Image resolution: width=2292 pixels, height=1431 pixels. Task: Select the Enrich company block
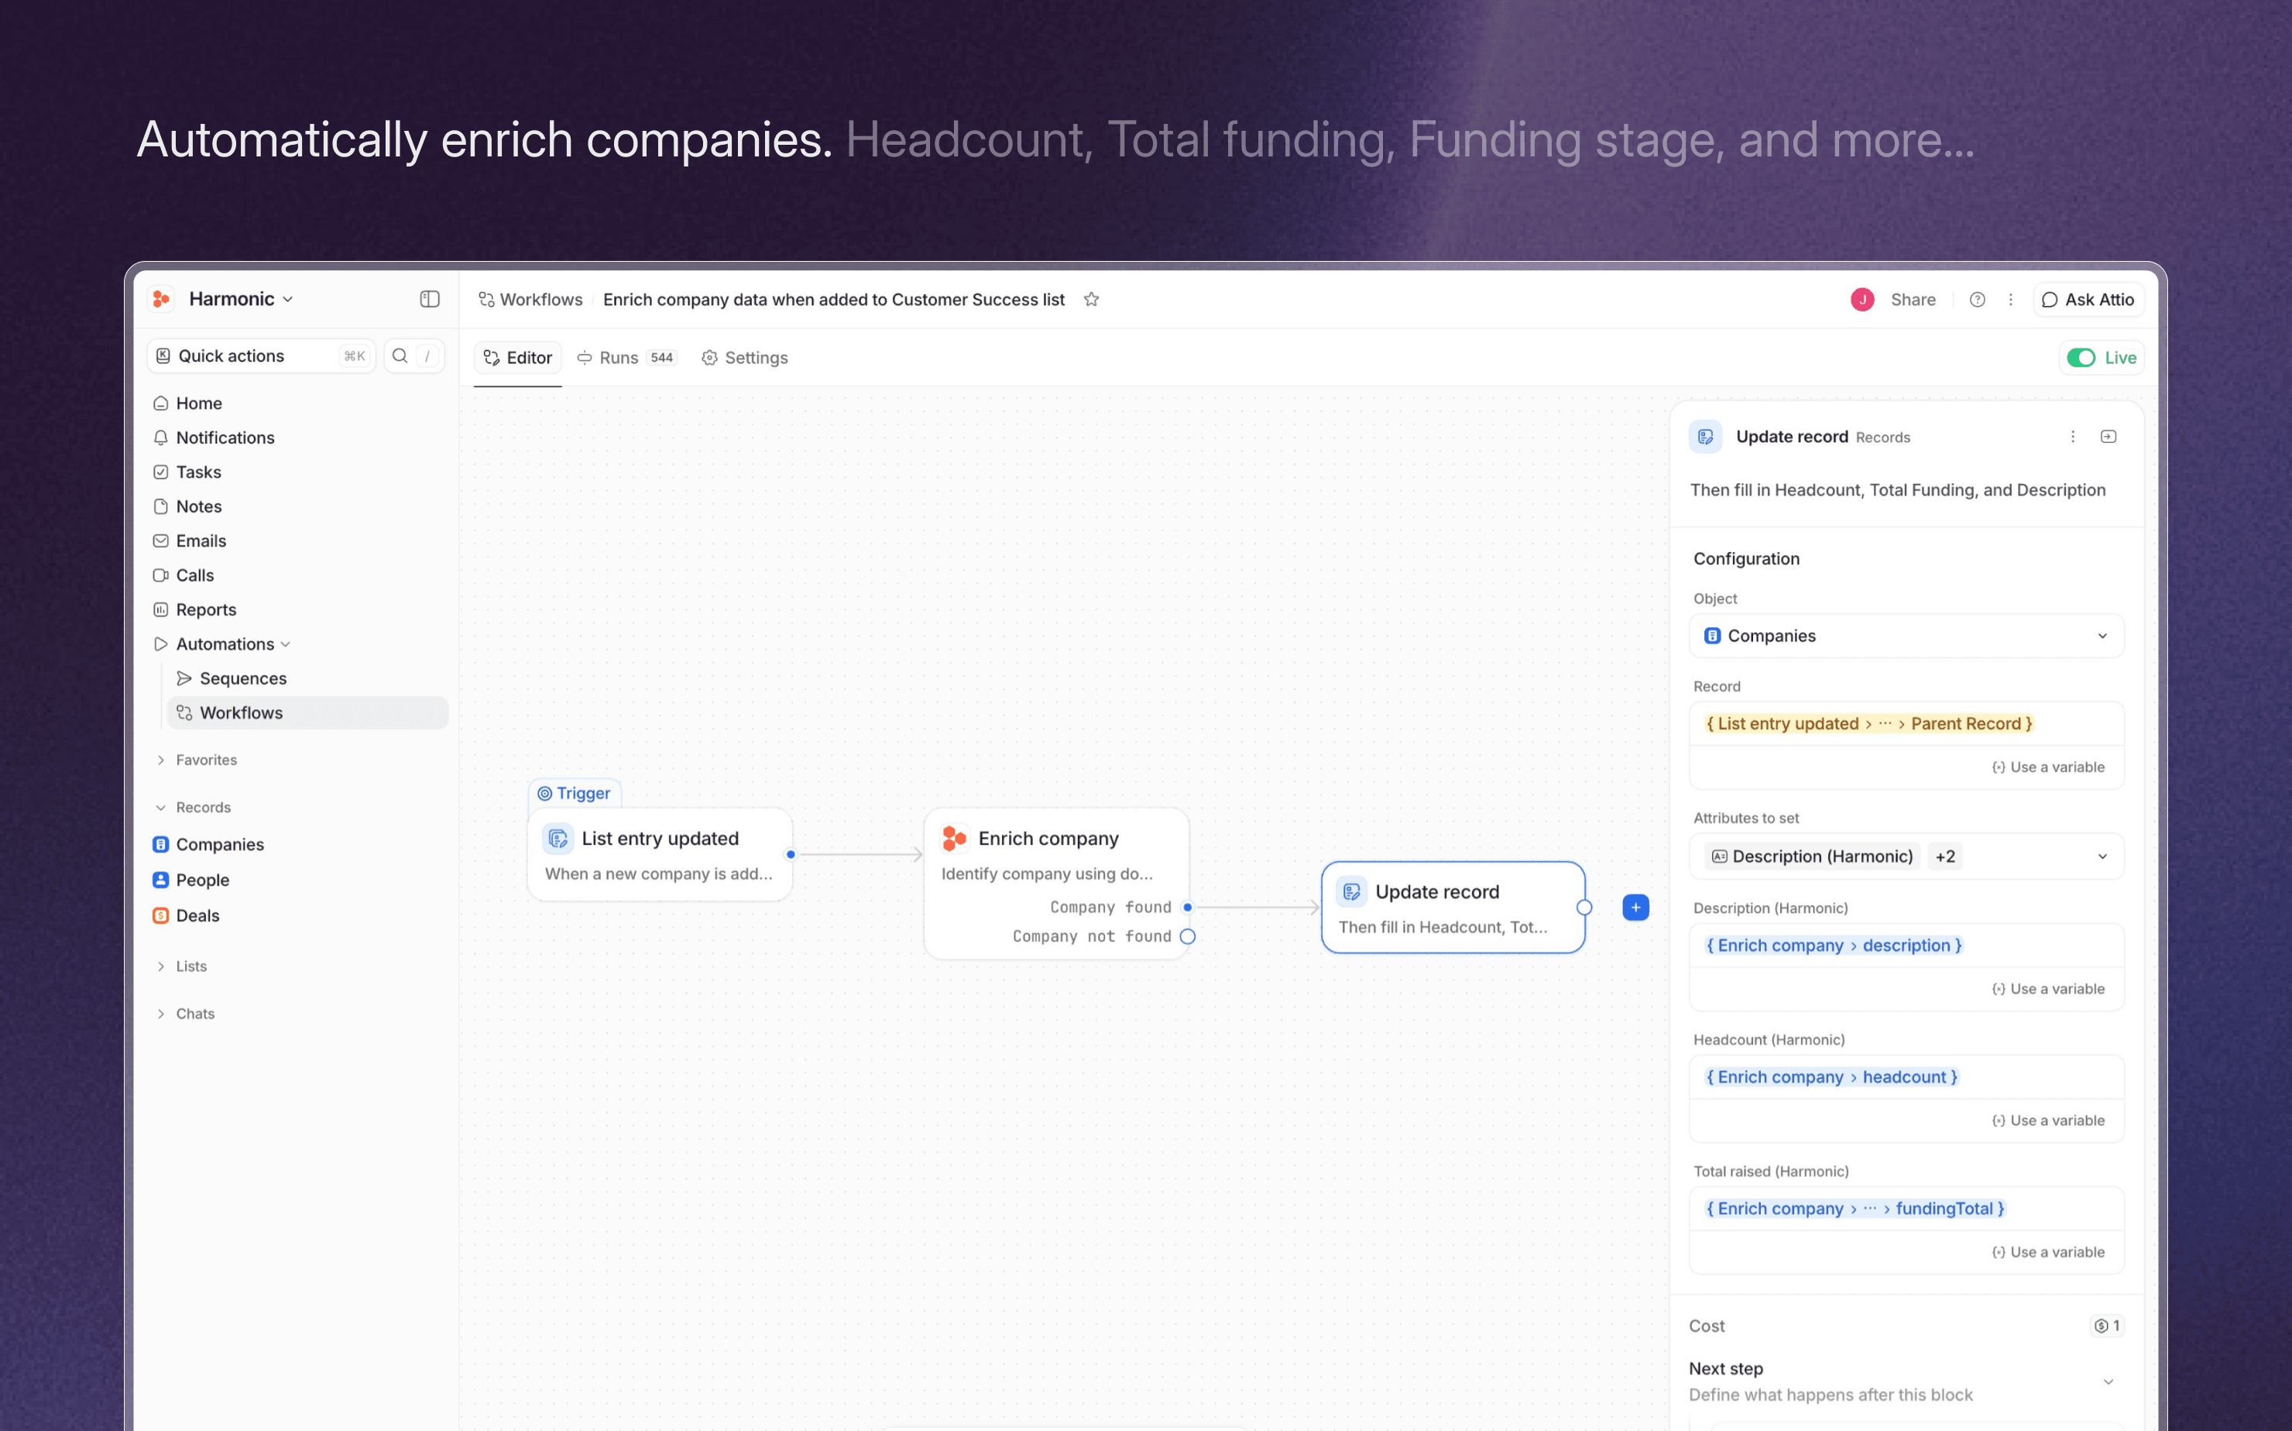click(x=1056, y=883)
